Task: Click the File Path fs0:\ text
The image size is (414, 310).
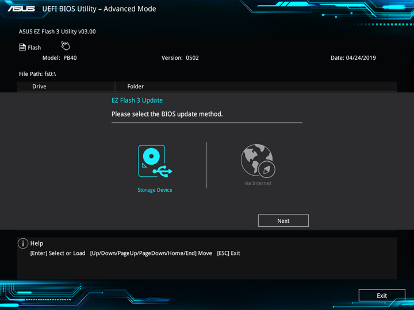Action: (37, 74)
